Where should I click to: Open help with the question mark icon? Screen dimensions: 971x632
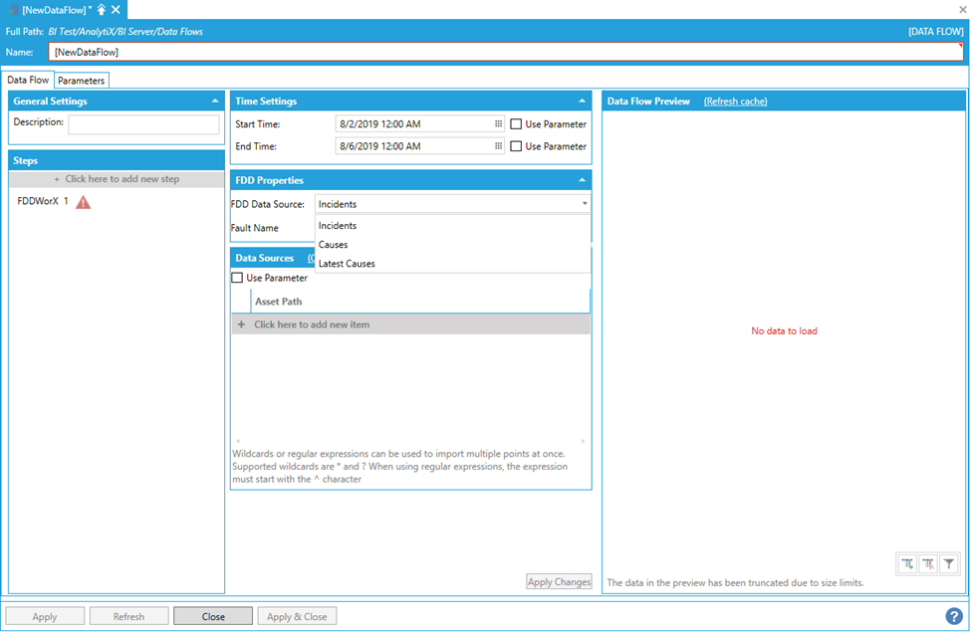click(954, 616)
